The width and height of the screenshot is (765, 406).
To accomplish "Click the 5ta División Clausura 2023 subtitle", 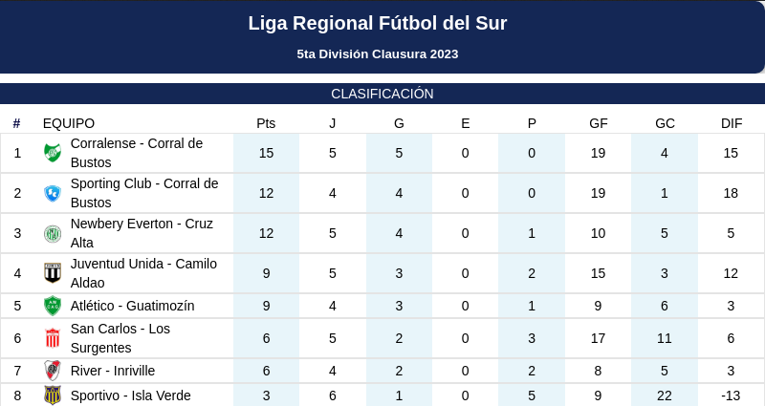I will tap(378, 54).
